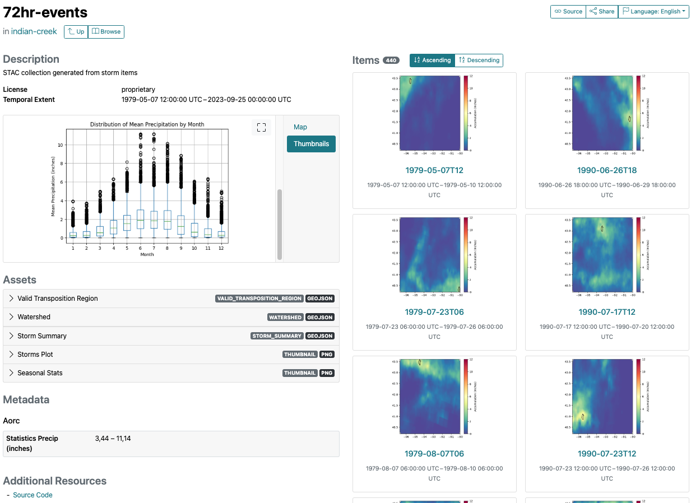Switch to the Map tab
This screenshot has width=691, height=503.
coord(300,127)
